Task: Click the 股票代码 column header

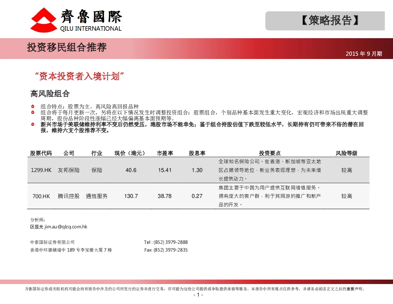Action: coord(41,153)
